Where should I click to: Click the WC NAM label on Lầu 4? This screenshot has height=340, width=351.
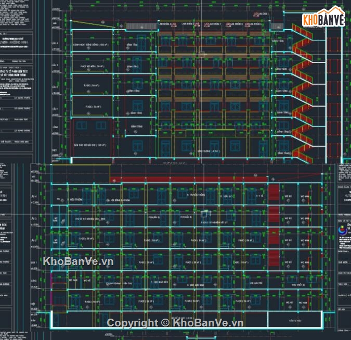[x=304, y=196]
